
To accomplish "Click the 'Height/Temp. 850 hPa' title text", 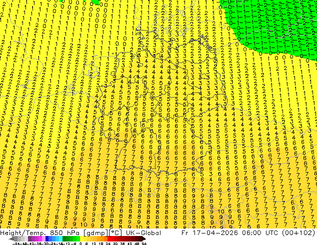I will tap(41, 233).
